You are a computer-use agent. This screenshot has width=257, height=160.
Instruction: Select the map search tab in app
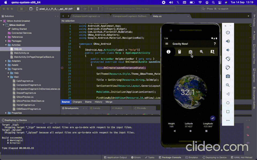click(x=212, y=52)
